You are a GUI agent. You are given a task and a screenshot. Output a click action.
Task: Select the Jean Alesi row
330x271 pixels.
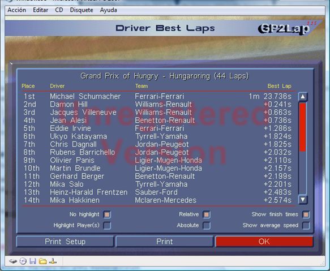(x=157, y=121)
